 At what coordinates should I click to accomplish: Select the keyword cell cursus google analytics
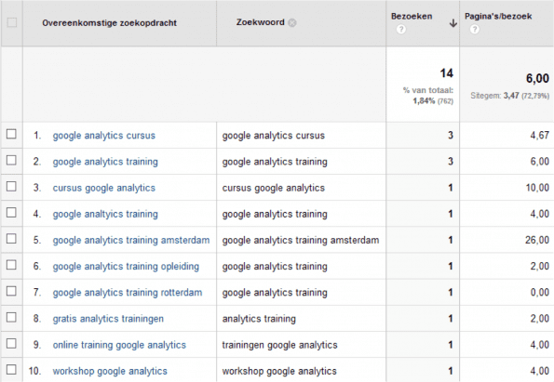pos(273,188)
